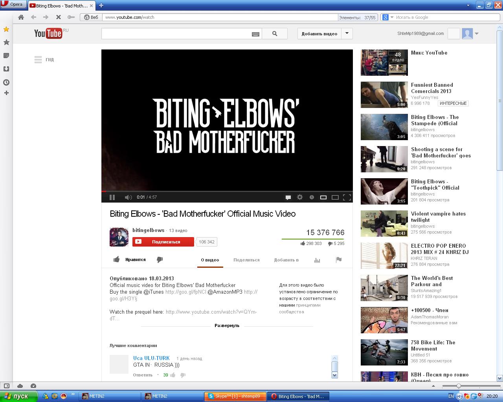Switch to small player size
503x402 pixels.
click(323, 197)
